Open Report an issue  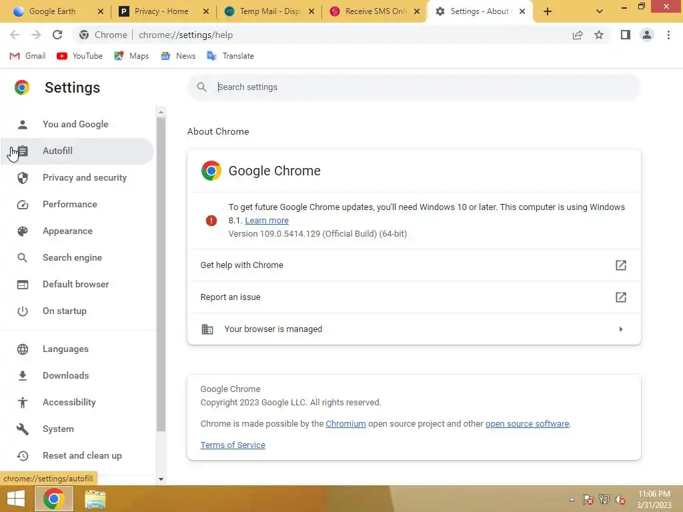414,297
